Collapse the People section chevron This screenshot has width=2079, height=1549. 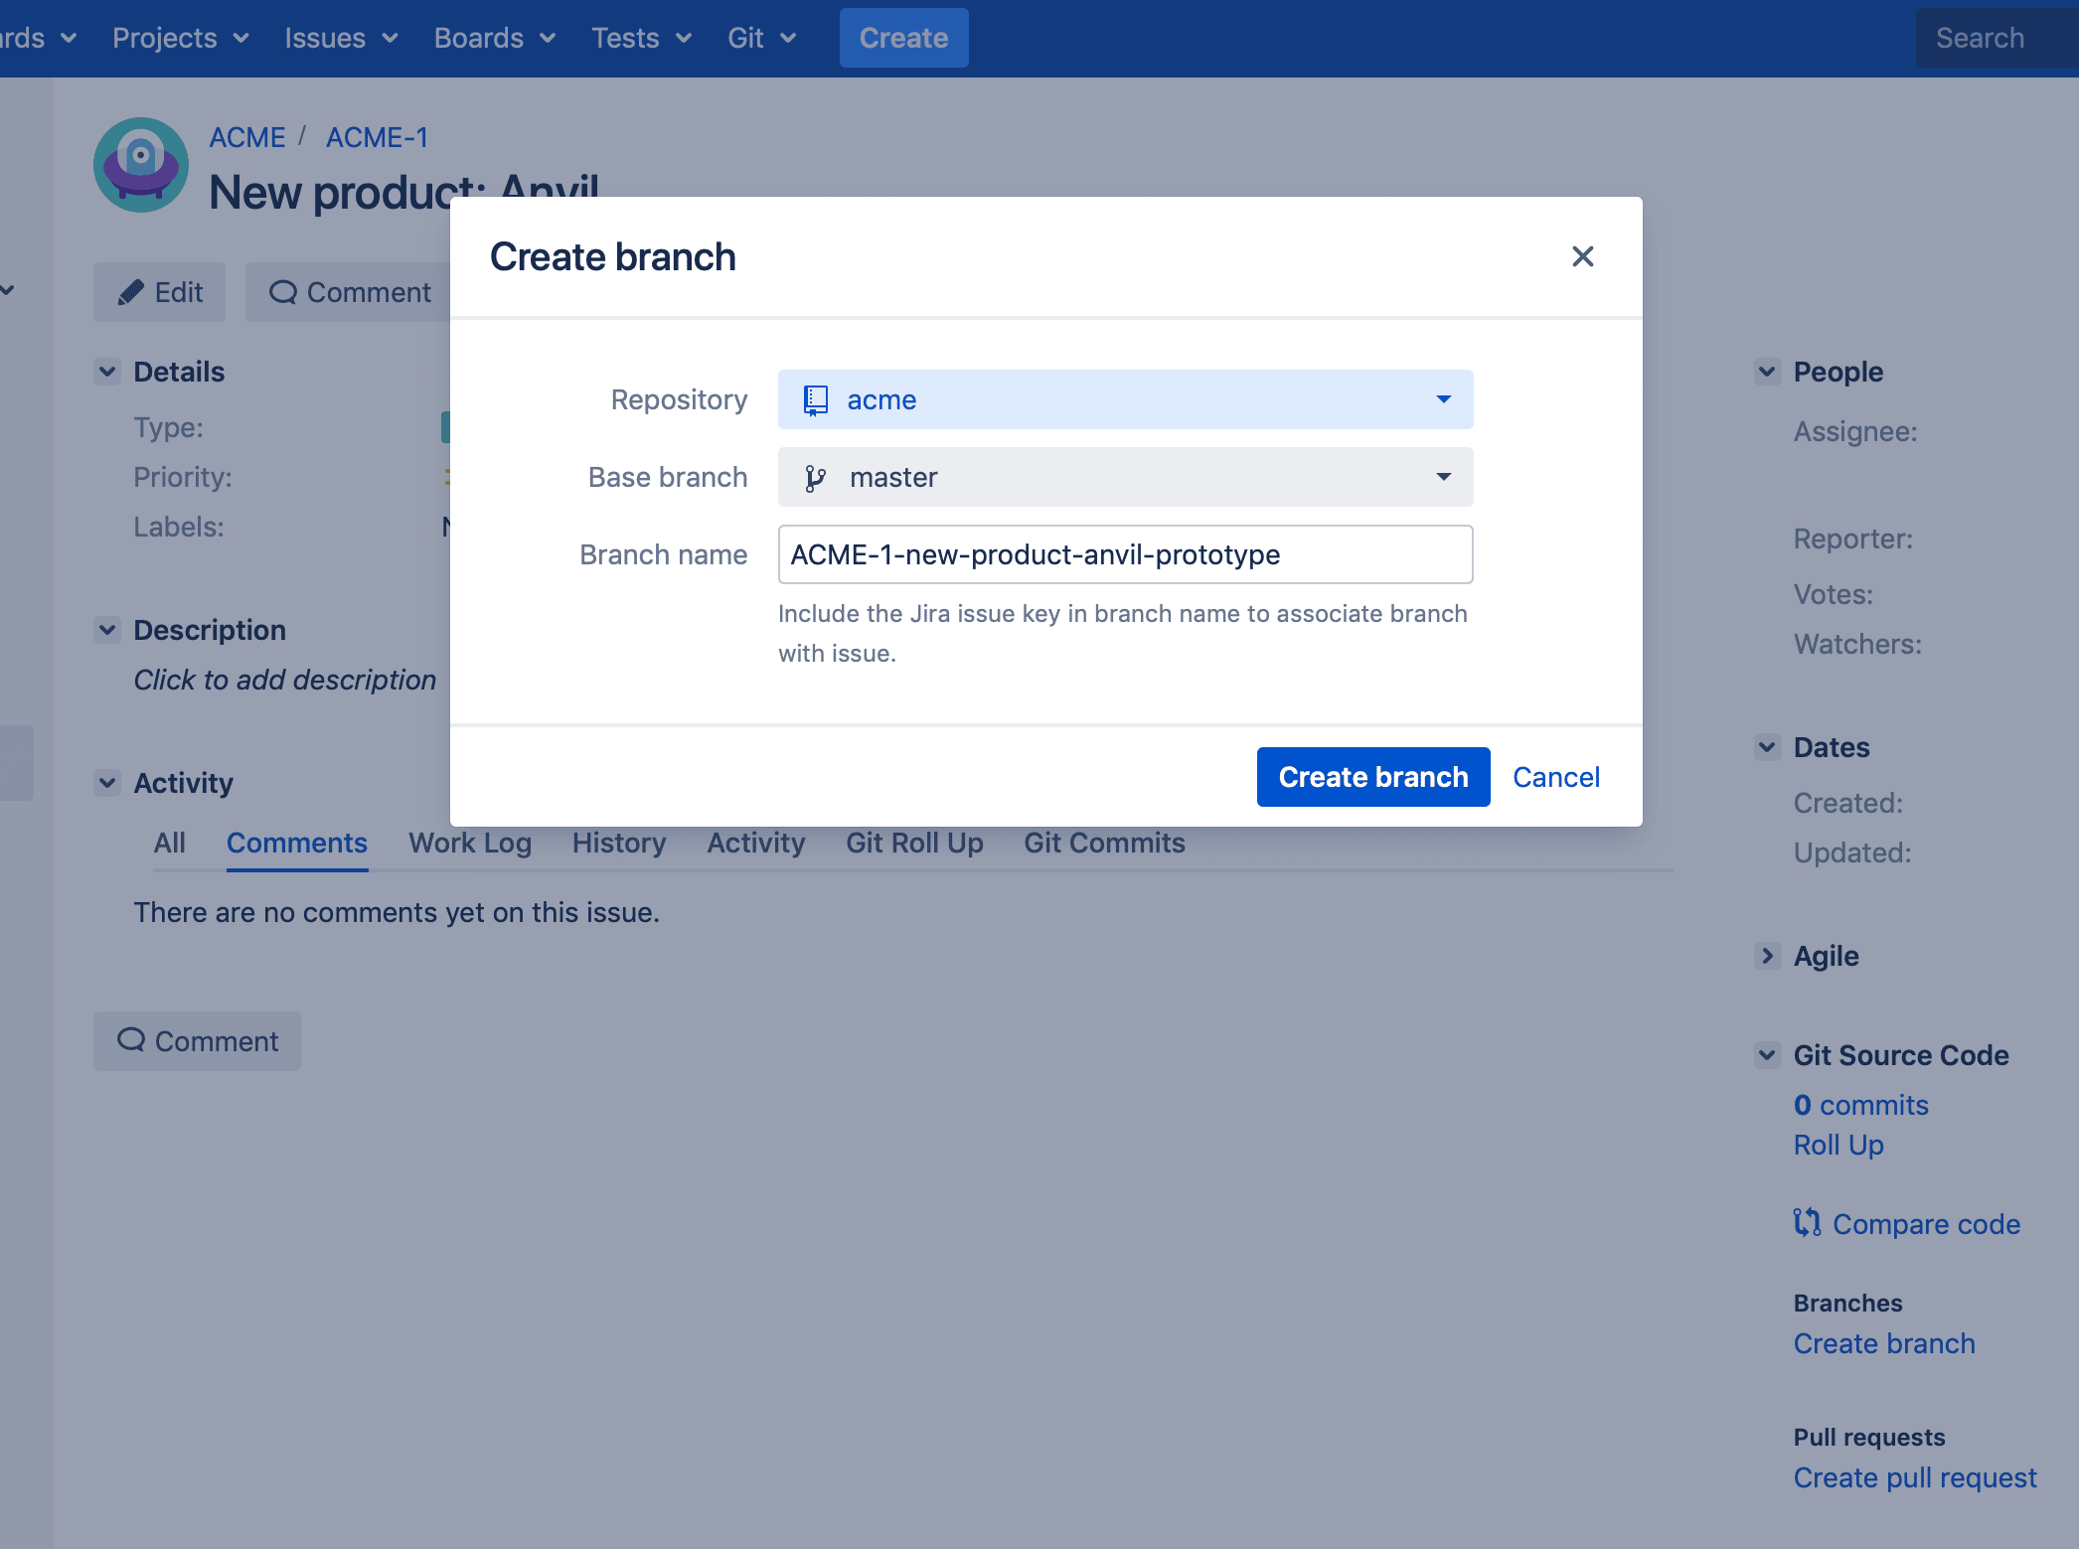[x=1767, y=372]
